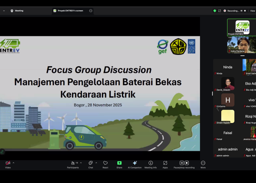Open the View layout options
Screen dimensions: 256x183
(252, 11)
